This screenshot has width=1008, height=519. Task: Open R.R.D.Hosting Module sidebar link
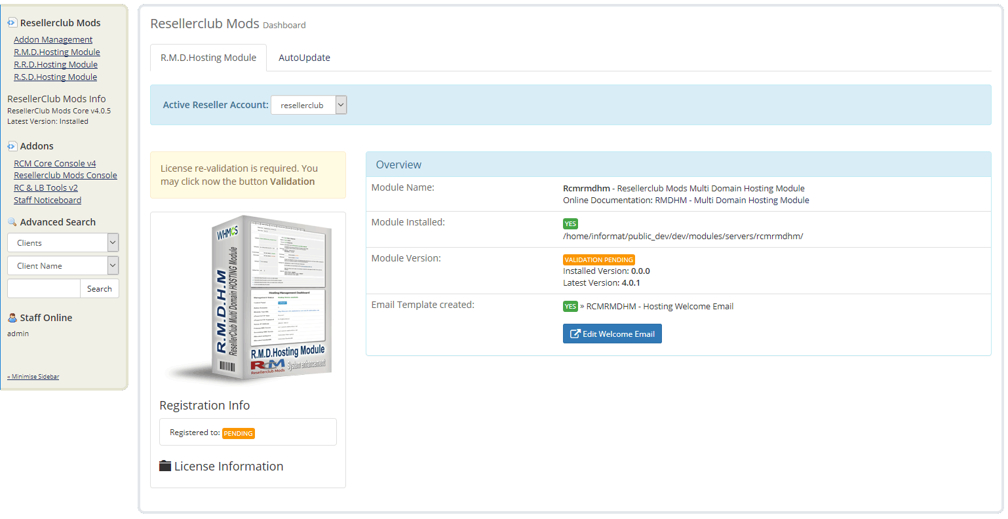[56, 65]
